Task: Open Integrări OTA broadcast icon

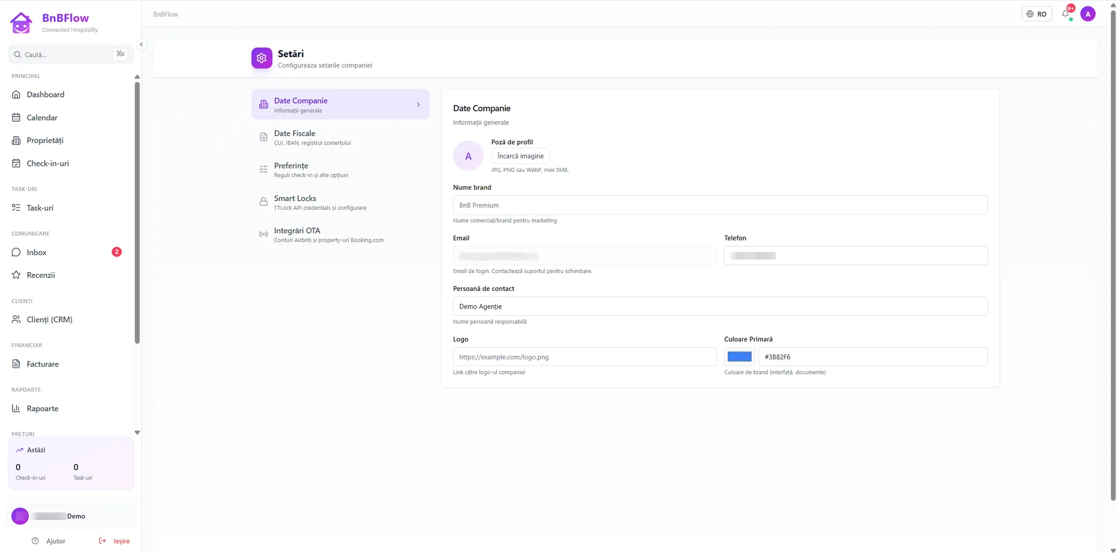Action: [264, 234]
